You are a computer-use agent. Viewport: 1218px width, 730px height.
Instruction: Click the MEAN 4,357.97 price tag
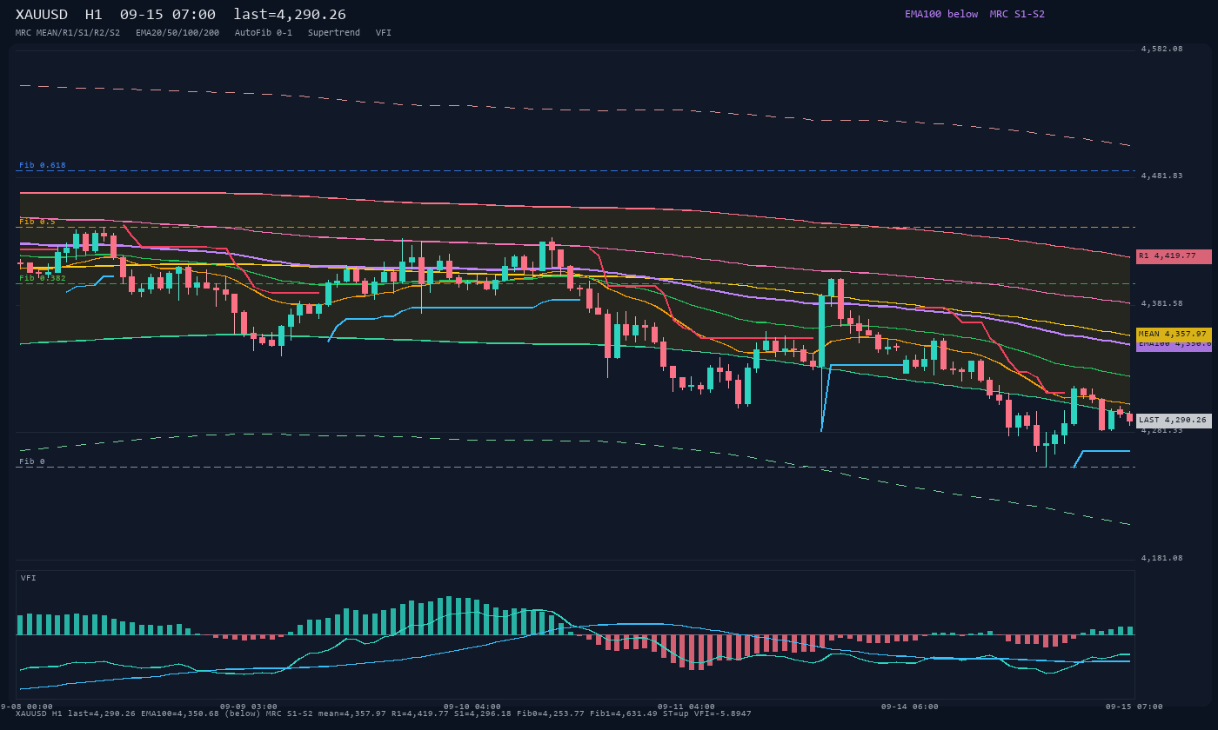coord(1174,334)
